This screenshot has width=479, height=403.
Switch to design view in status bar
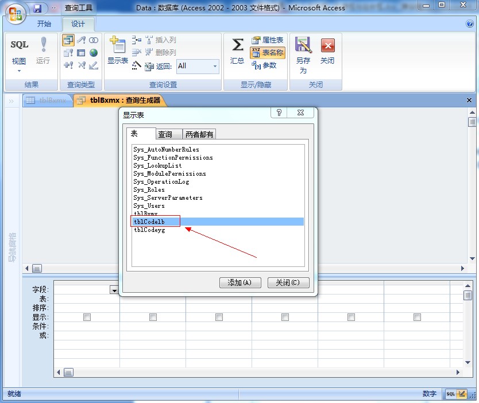pyautogui.click(x=462, y=394)
